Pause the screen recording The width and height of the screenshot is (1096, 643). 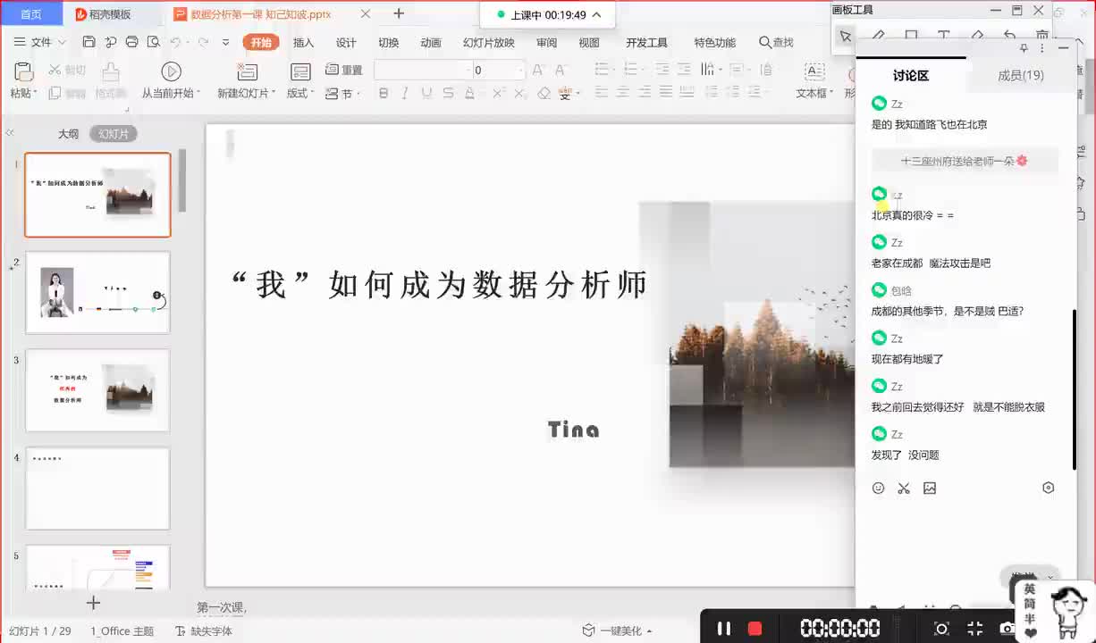pyautogui.click(x=724, y=628)
